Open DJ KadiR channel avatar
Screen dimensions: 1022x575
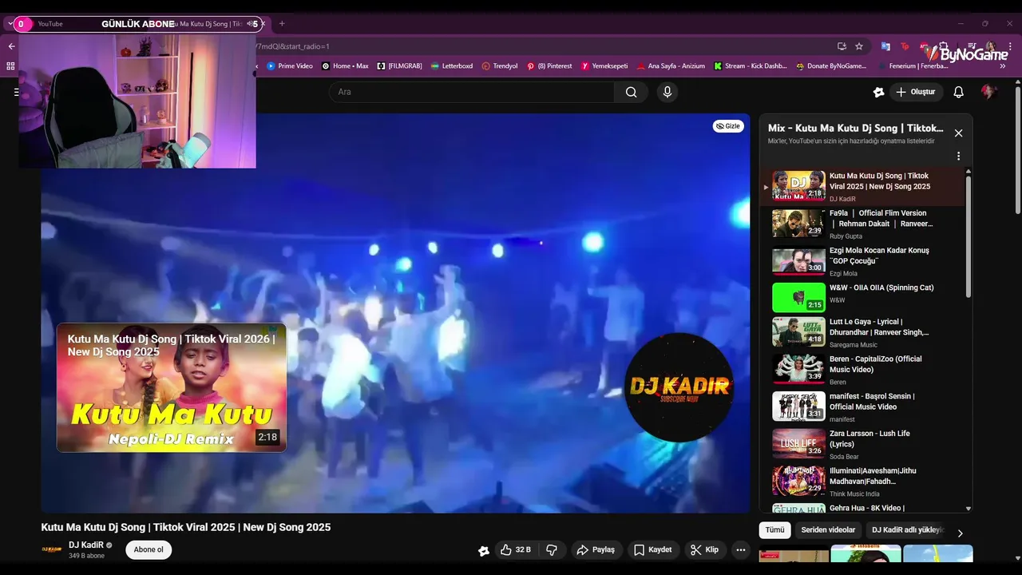(52, 550)
